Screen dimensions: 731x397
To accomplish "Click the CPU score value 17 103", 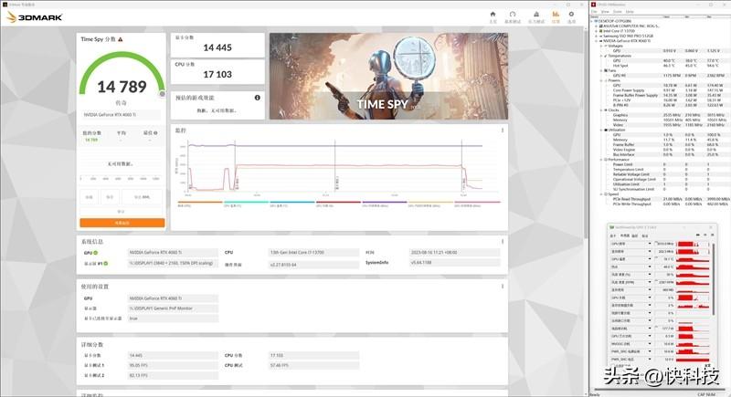I will click(217, 75).
